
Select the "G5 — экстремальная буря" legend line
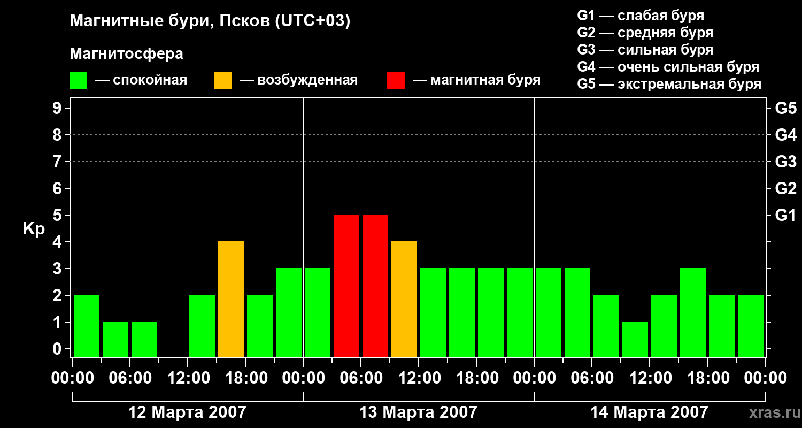(669, 84)
